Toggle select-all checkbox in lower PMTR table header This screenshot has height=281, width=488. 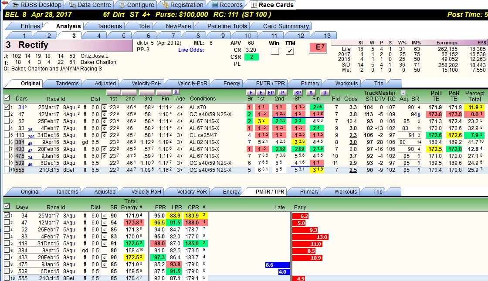7,206
